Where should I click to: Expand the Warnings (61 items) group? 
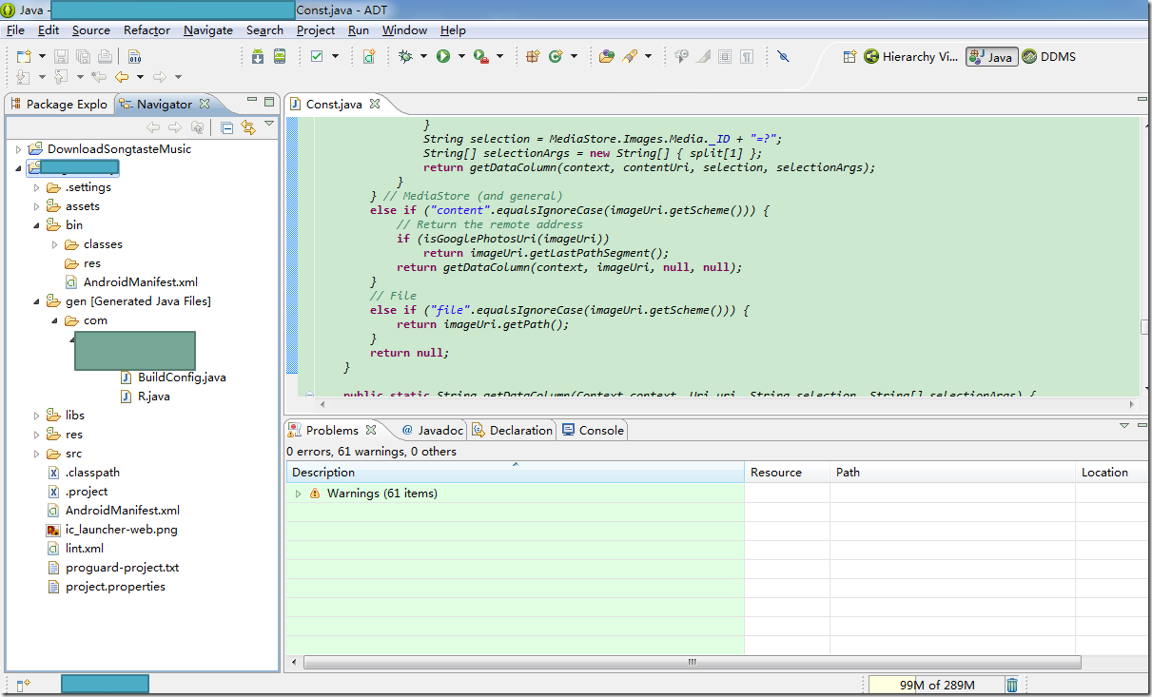(x=298, y=494)
